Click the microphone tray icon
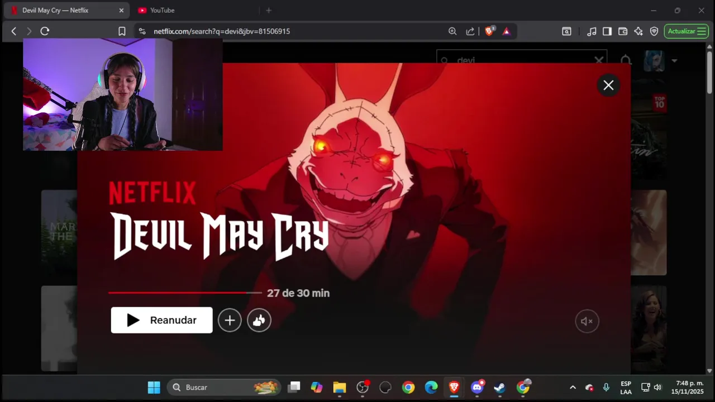715x402 pixels. pos(606,387)
